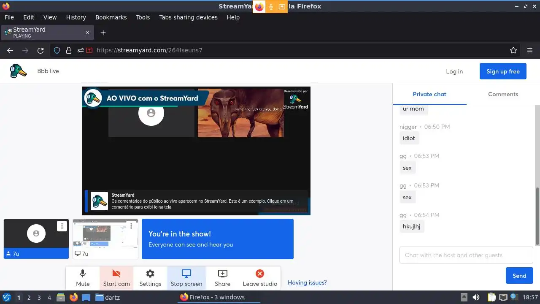
Task: Open the Bookmarks menu
Action: (111, 17)
